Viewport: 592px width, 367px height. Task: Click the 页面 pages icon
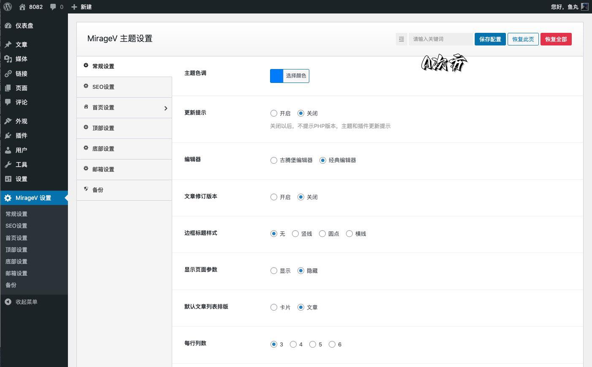coord(8,88)
